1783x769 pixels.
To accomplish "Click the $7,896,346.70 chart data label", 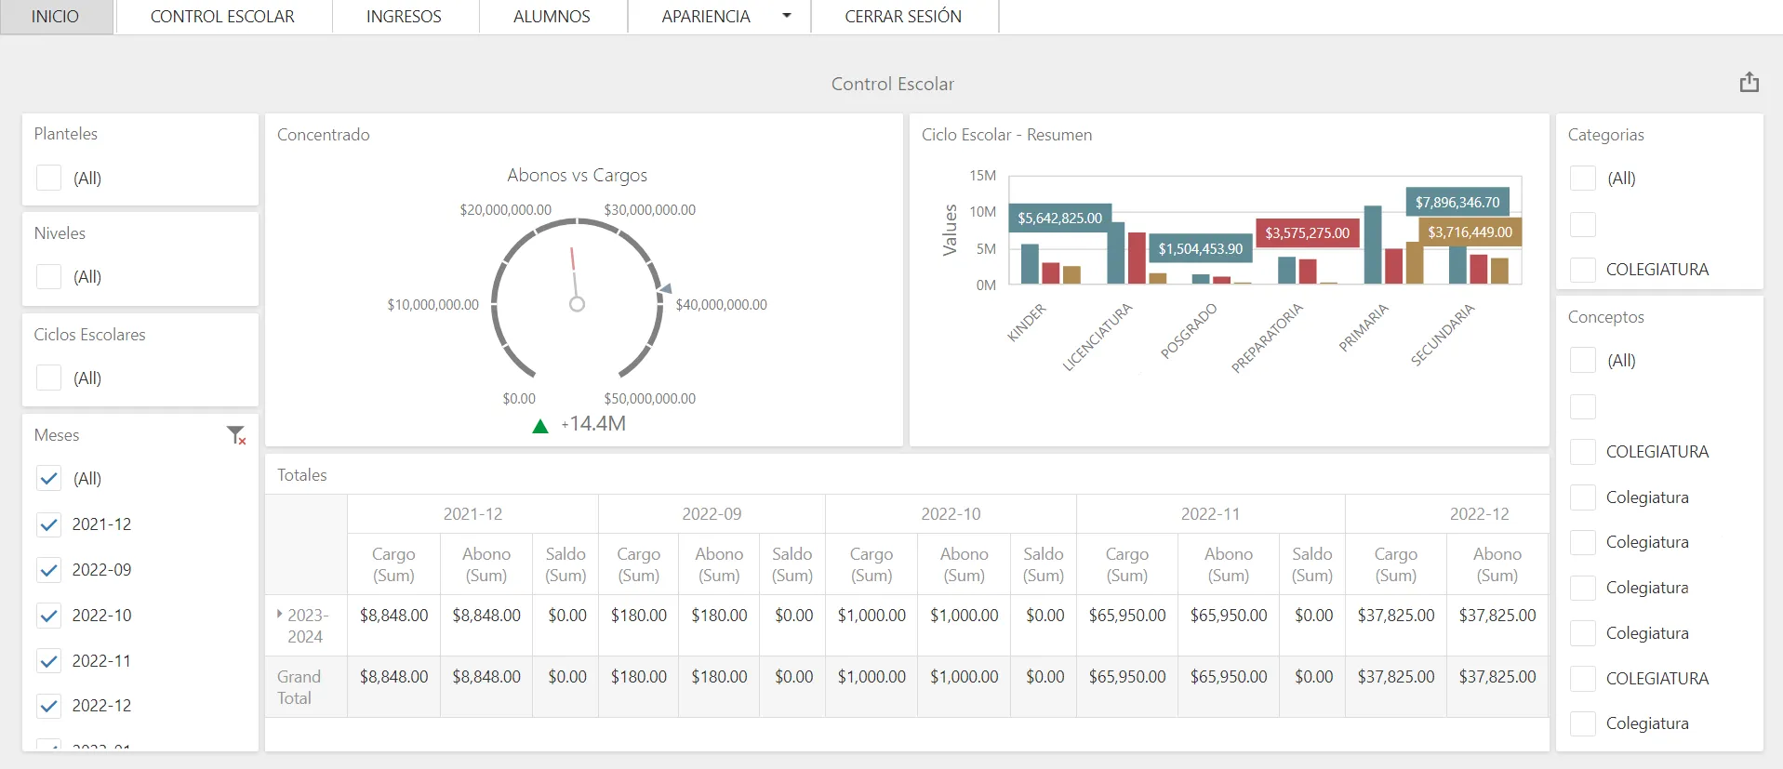I will tap(1457, 202).
